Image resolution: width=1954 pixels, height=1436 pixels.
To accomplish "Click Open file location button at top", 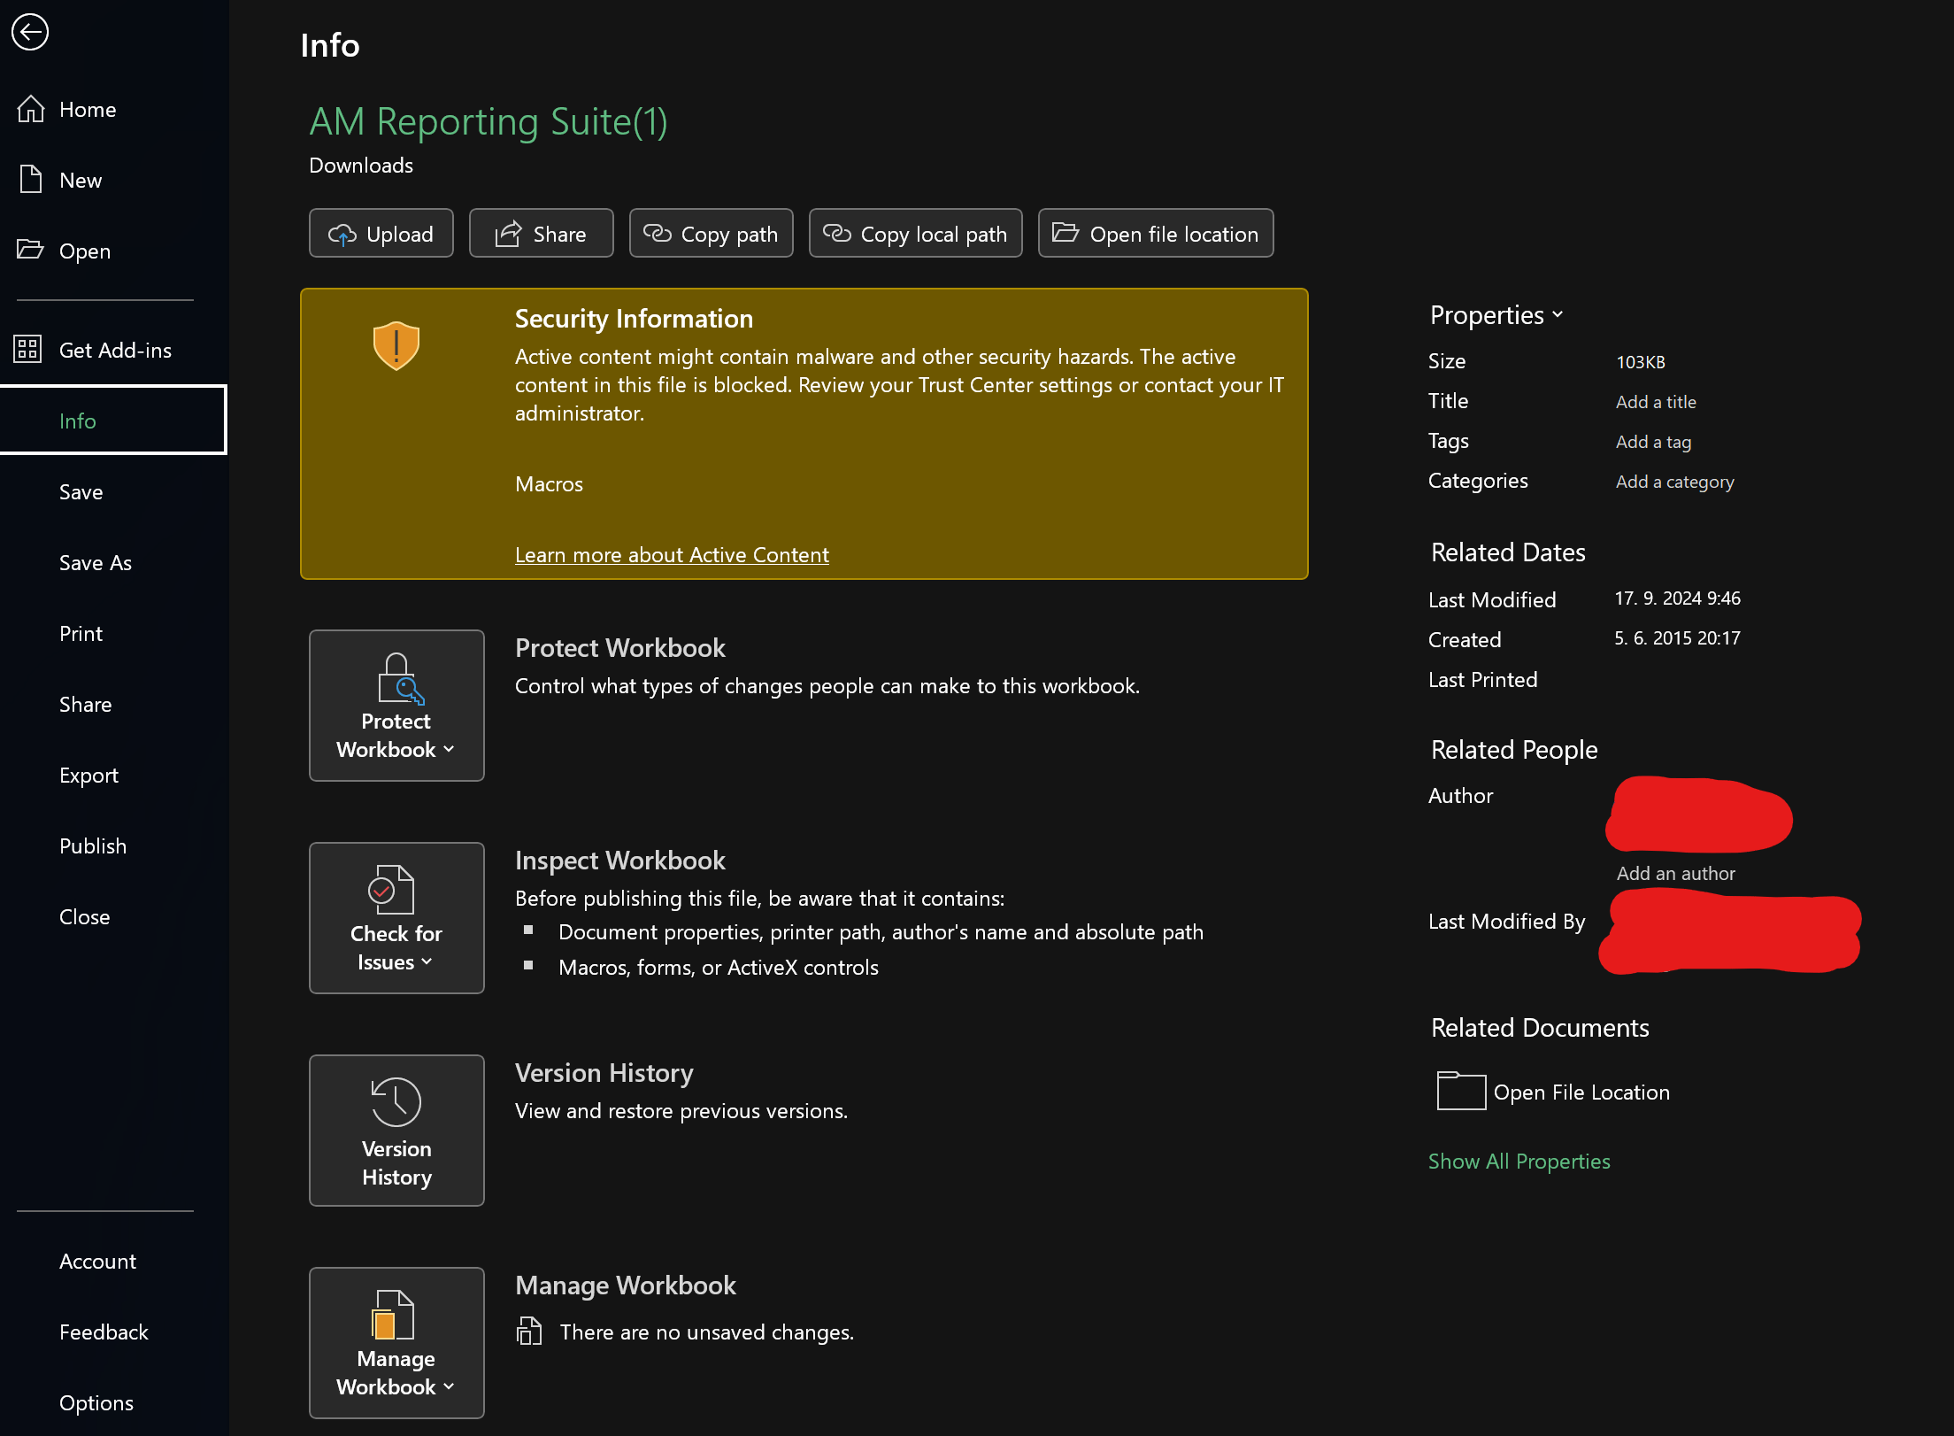I will coord(1156,234).
